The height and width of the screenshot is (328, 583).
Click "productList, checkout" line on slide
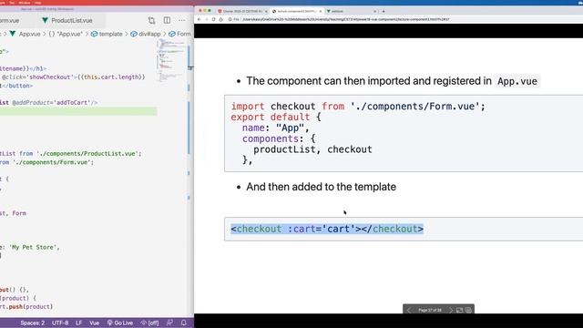312,149
